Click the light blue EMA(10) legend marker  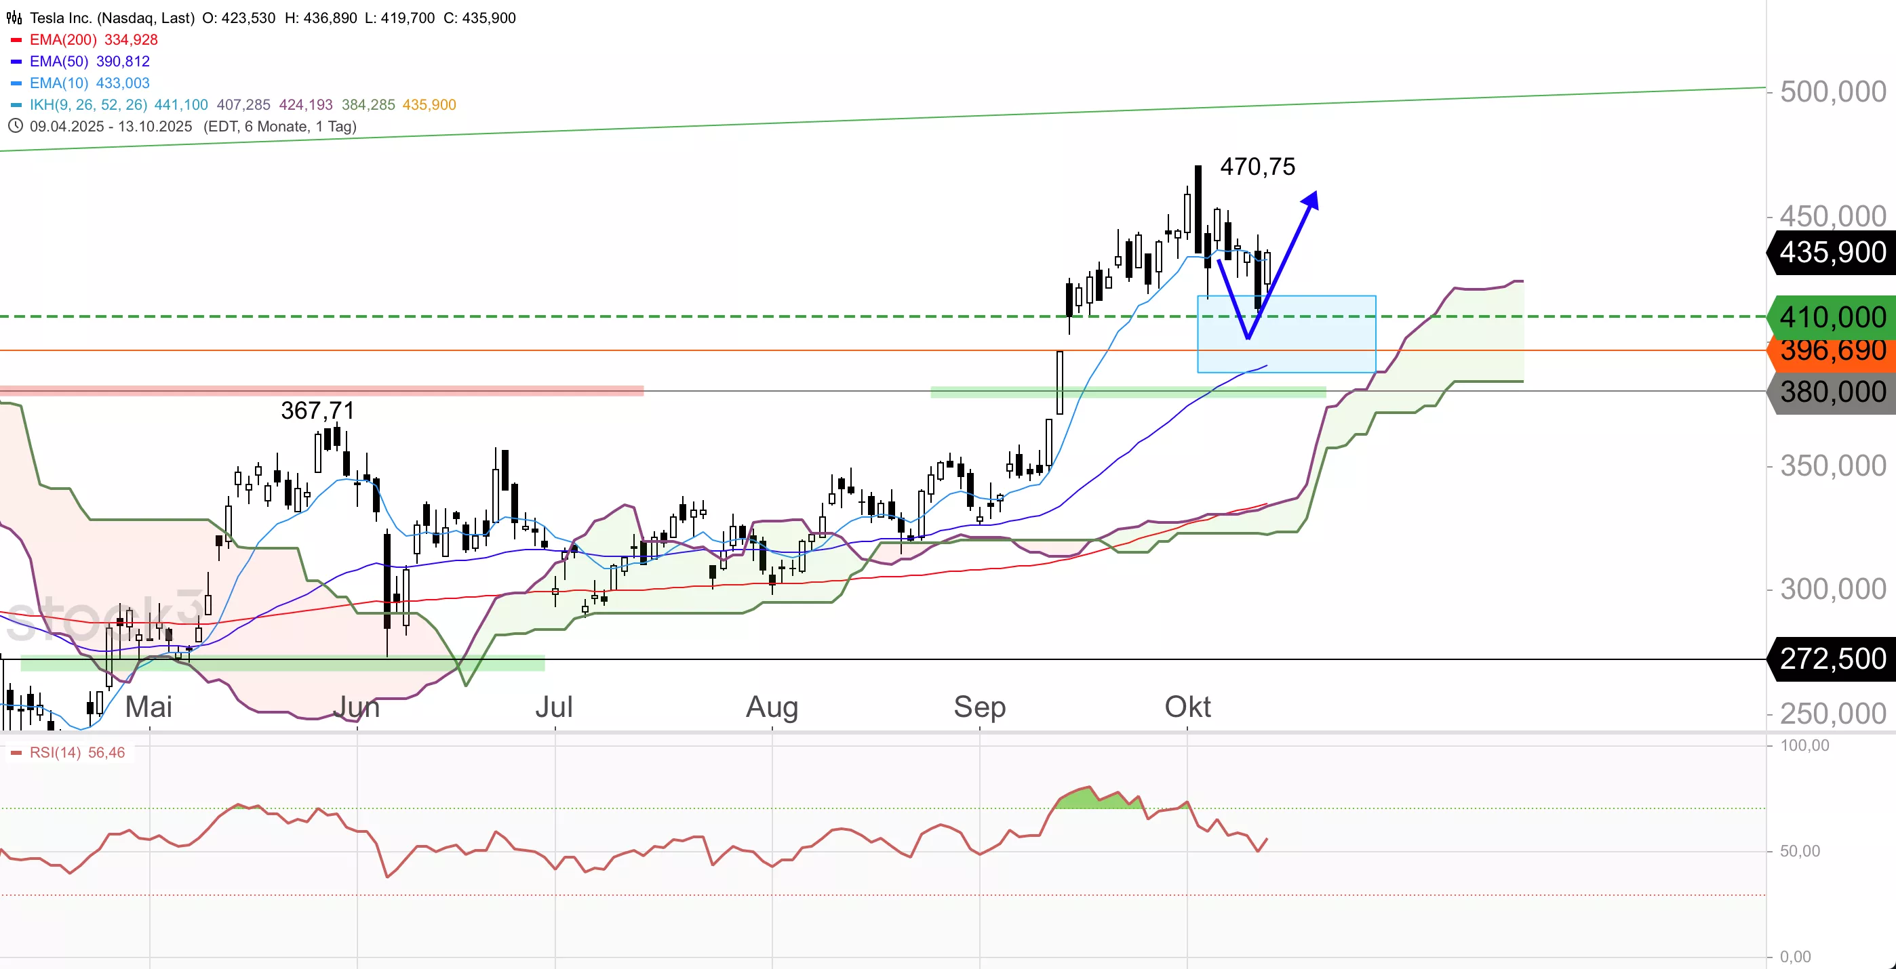pos(16,83)
